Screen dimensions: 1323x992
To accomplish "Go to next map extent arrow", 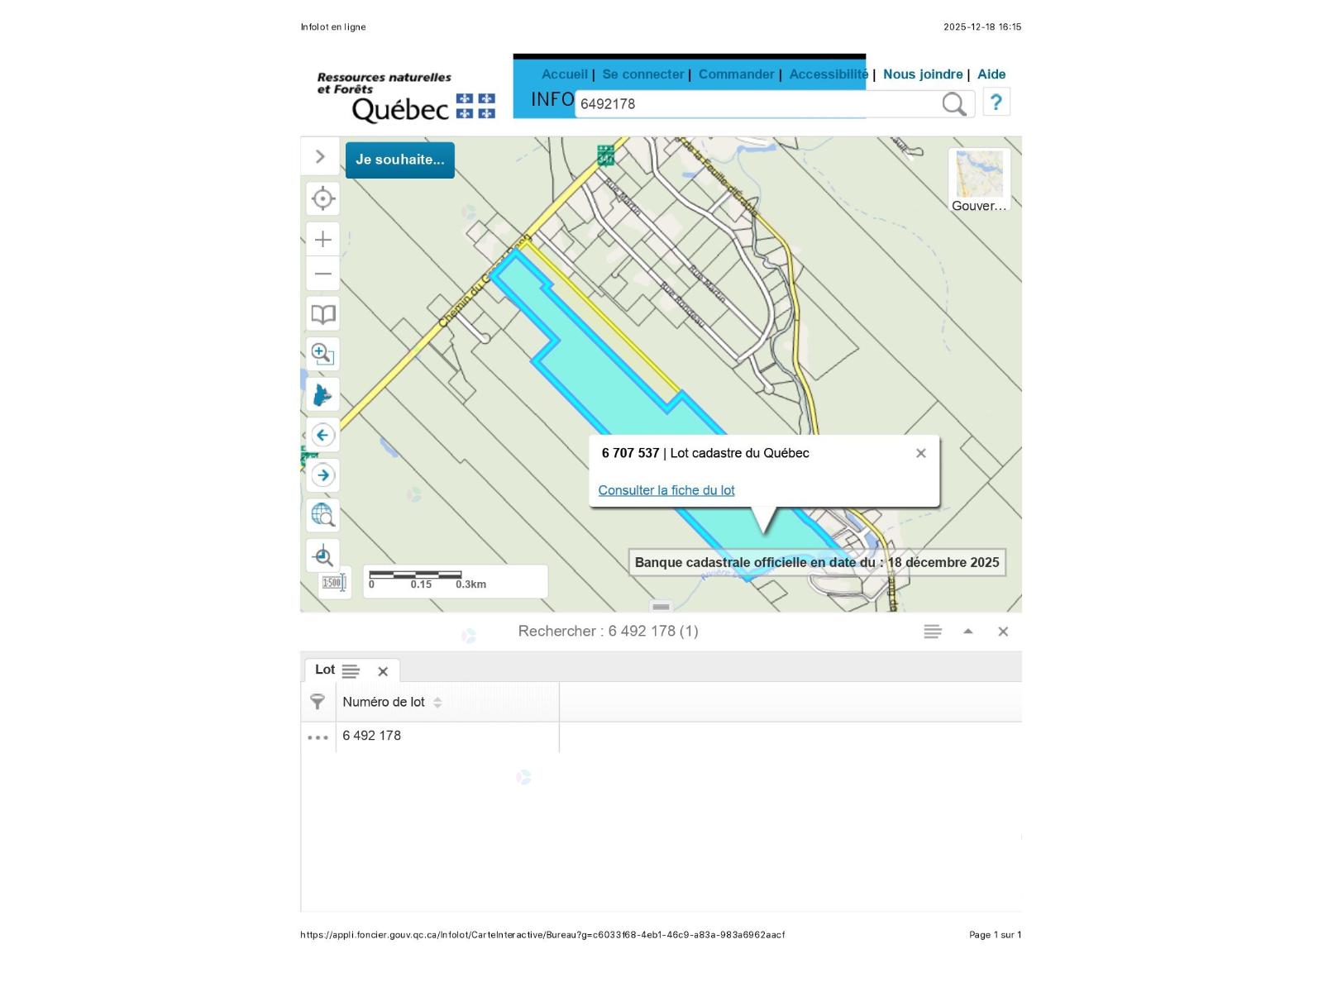I will (322, 475).
